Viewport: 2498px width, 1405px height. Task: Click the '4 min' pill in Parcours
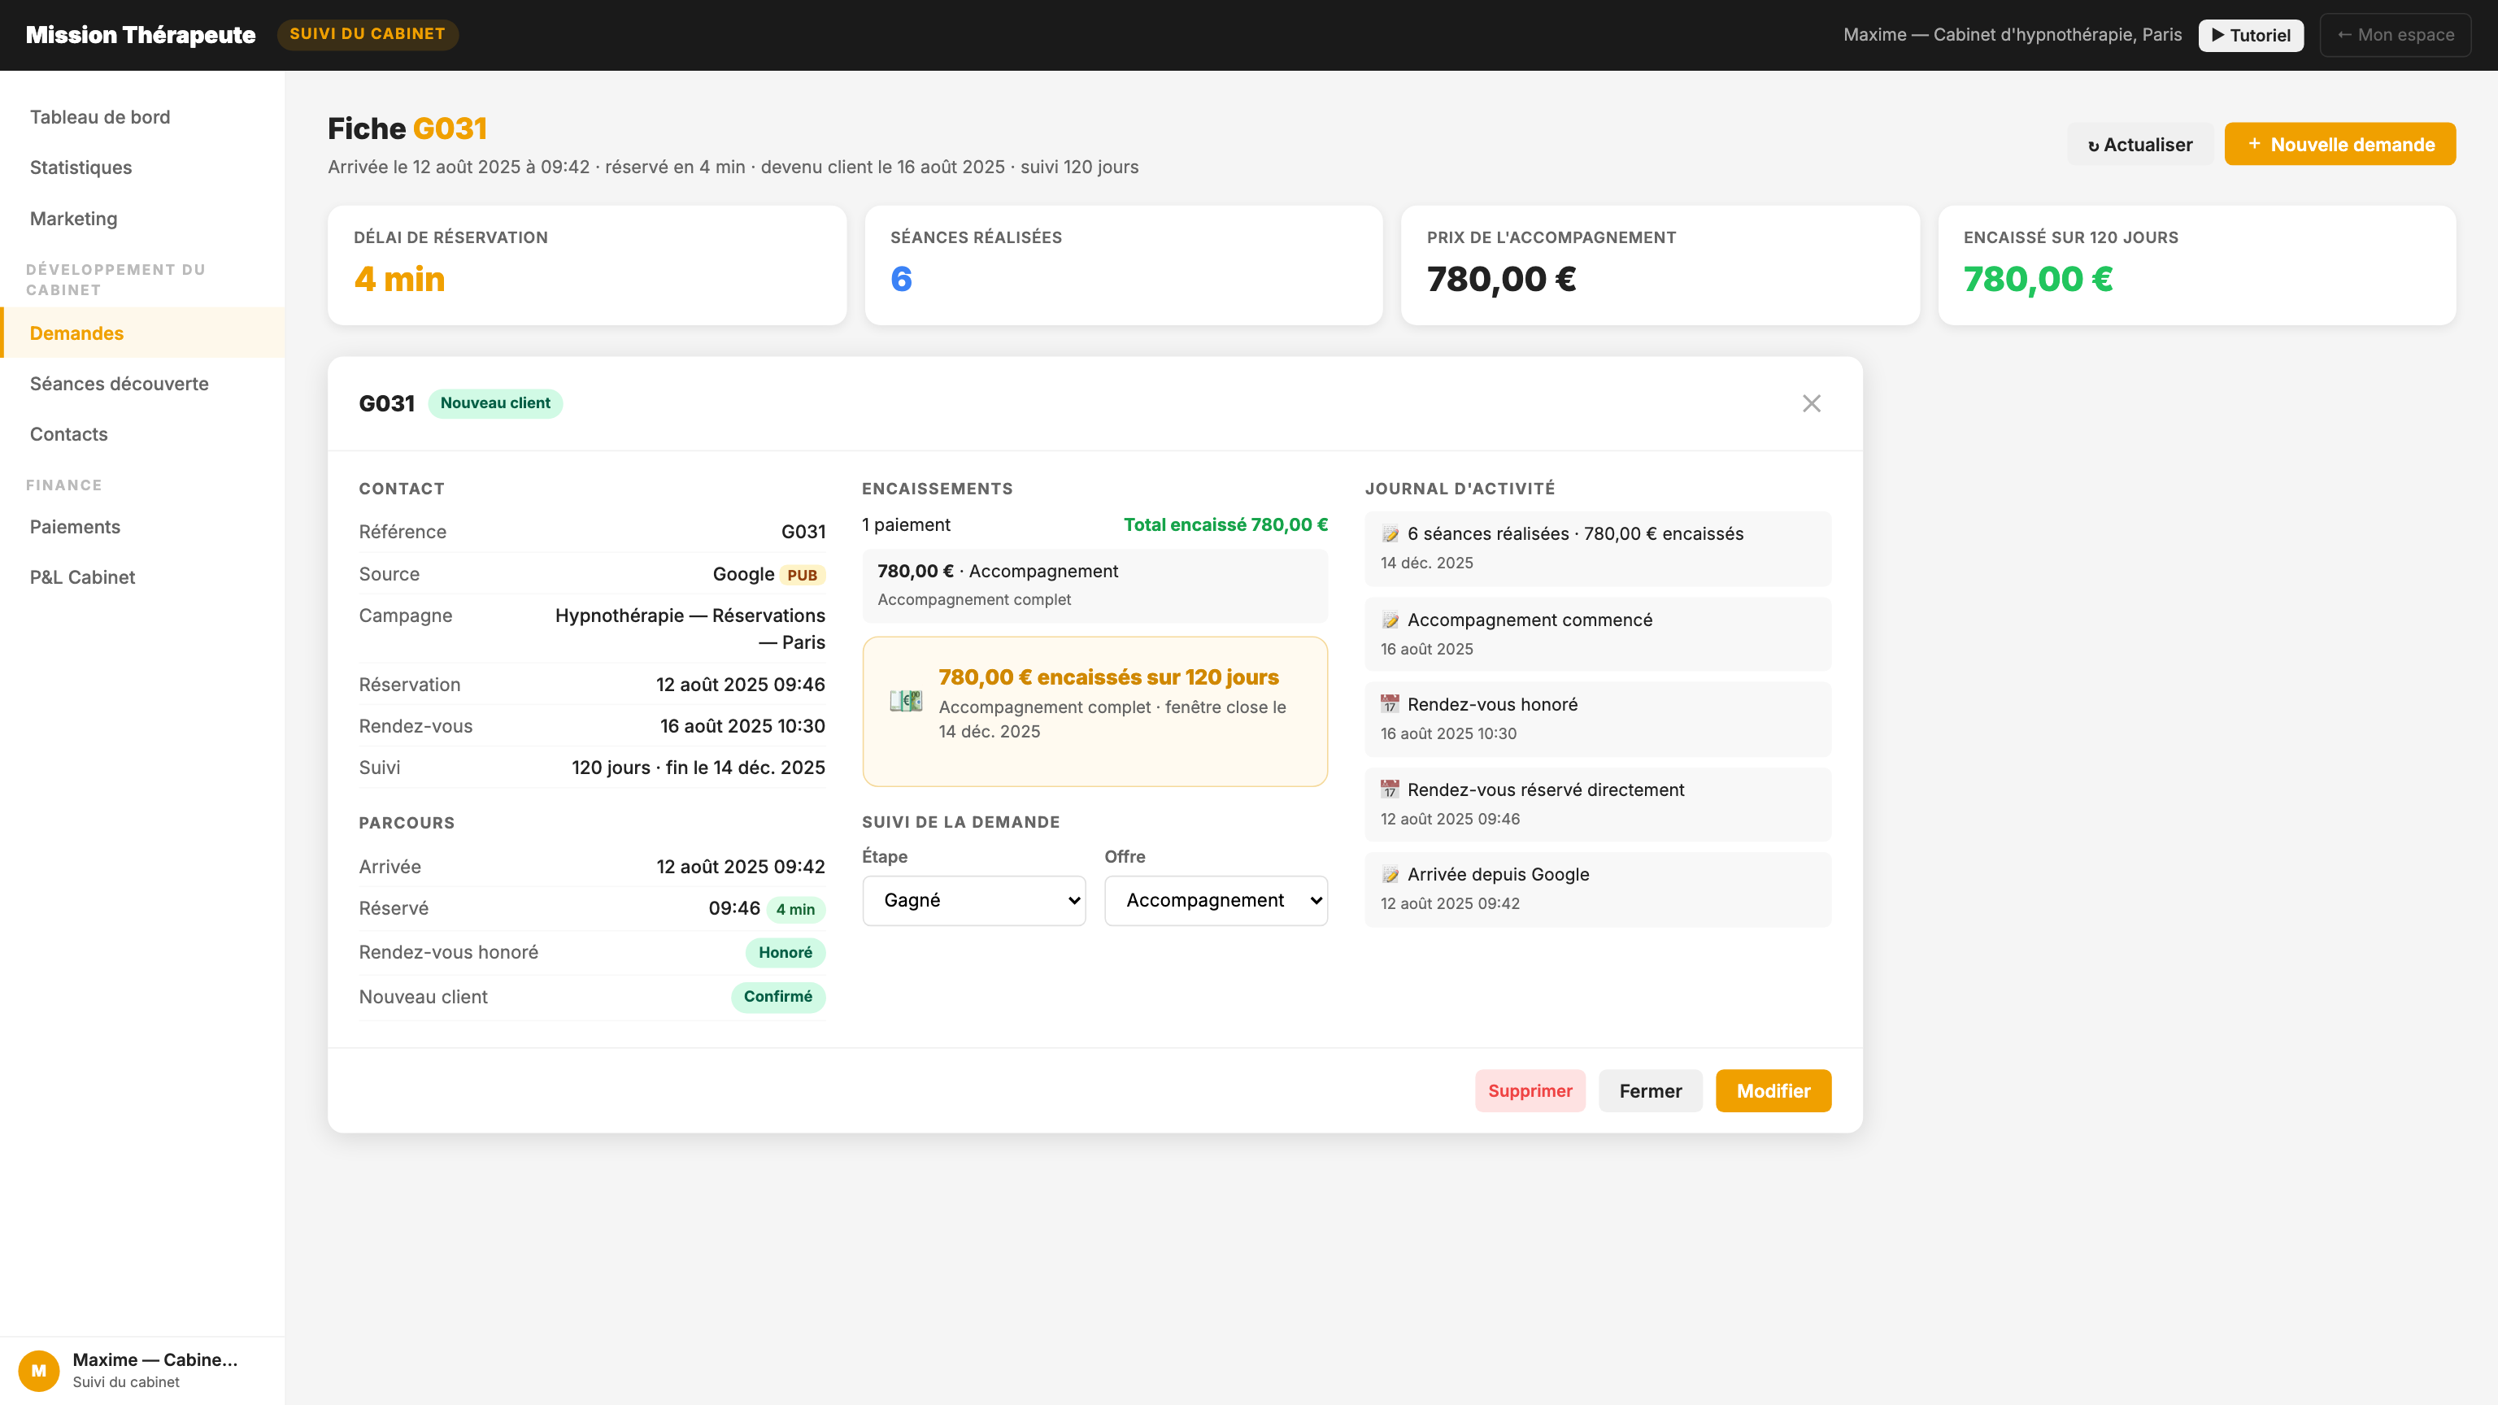pos(795,910)
